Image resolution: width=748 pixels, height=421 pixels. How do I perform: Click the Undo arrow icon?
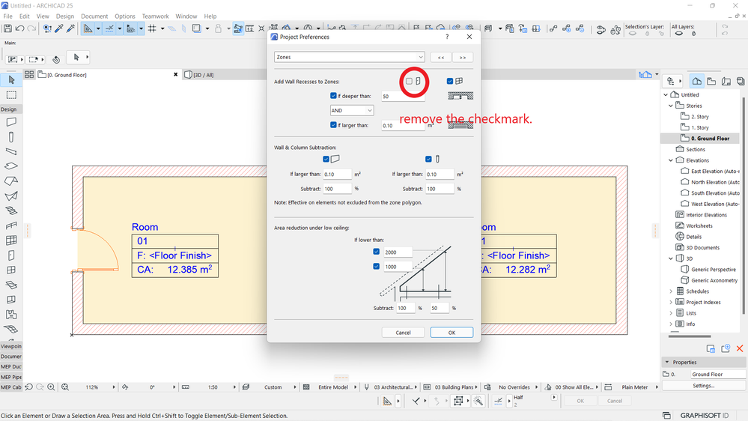coord(19,28)
